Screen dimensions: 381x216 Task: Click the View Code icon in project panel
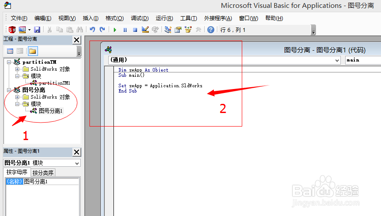[10, 51]
